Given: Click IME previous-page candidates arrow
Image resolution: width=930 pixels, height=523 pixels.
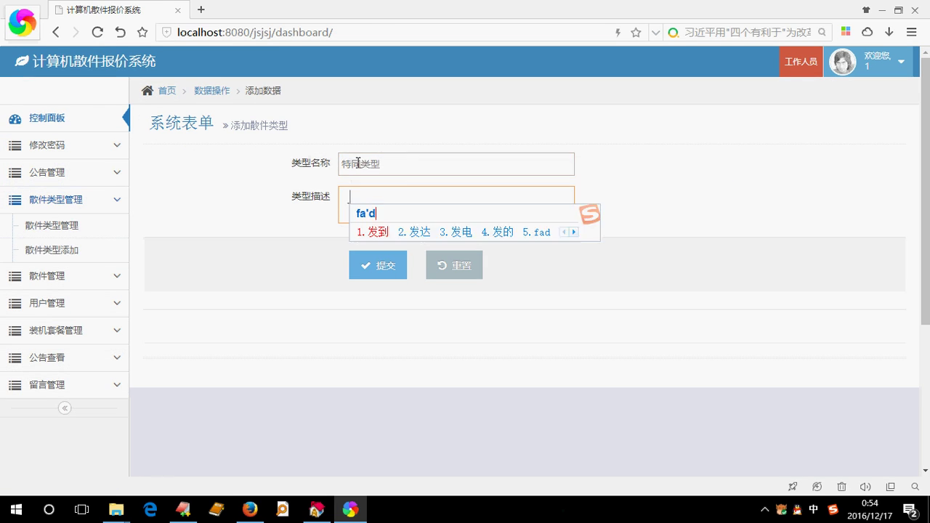Looking at the screenshot, I should coord(565,232).
